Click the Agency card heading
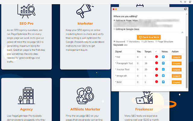193x121 pixels. pos(26,109)
